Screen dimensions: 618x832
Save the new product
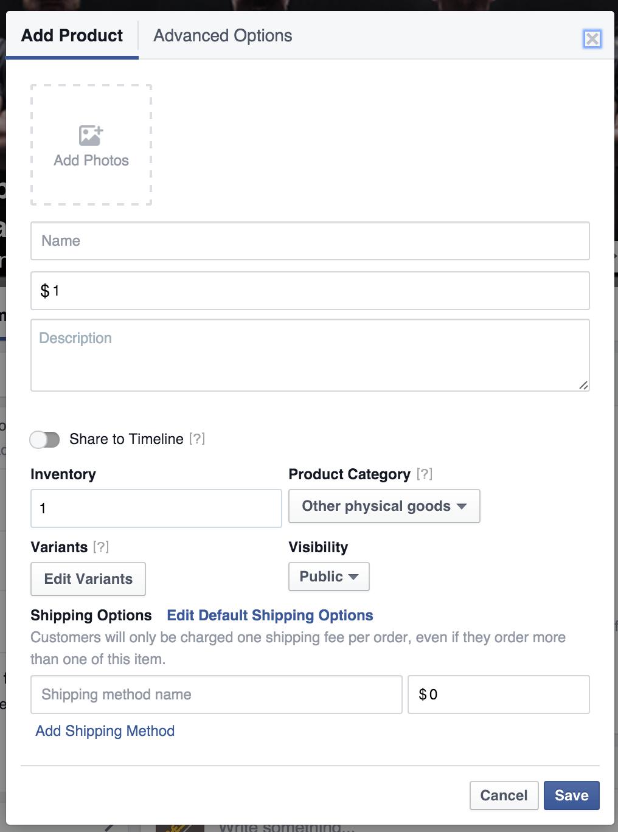[571, 796]
